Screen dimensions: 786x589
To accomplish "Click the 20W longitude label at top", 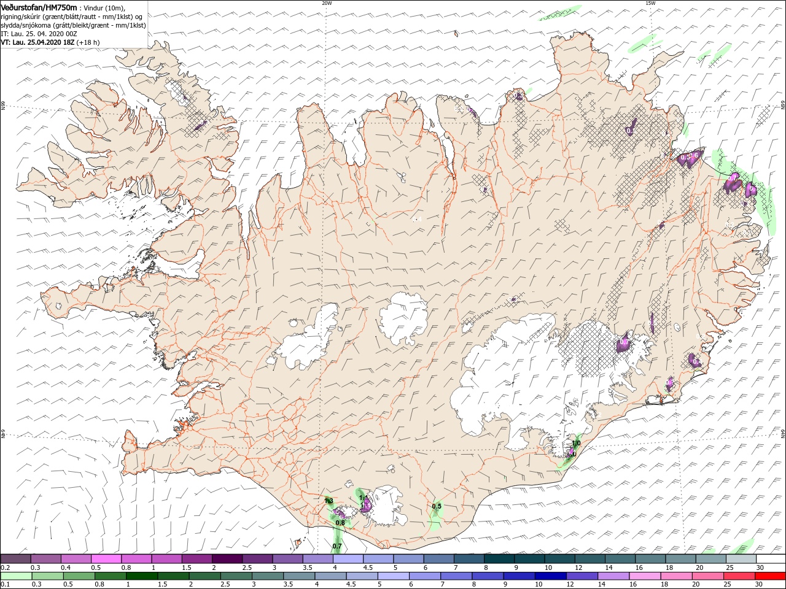I will (327, 3).
